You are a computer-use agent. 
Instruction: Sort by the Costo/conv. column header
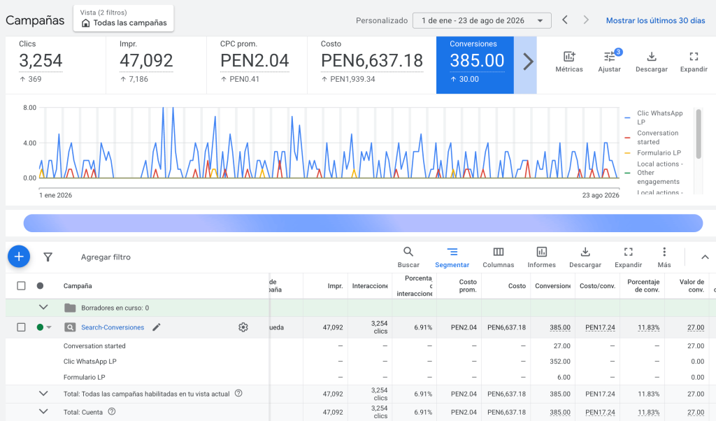point(597,286)
